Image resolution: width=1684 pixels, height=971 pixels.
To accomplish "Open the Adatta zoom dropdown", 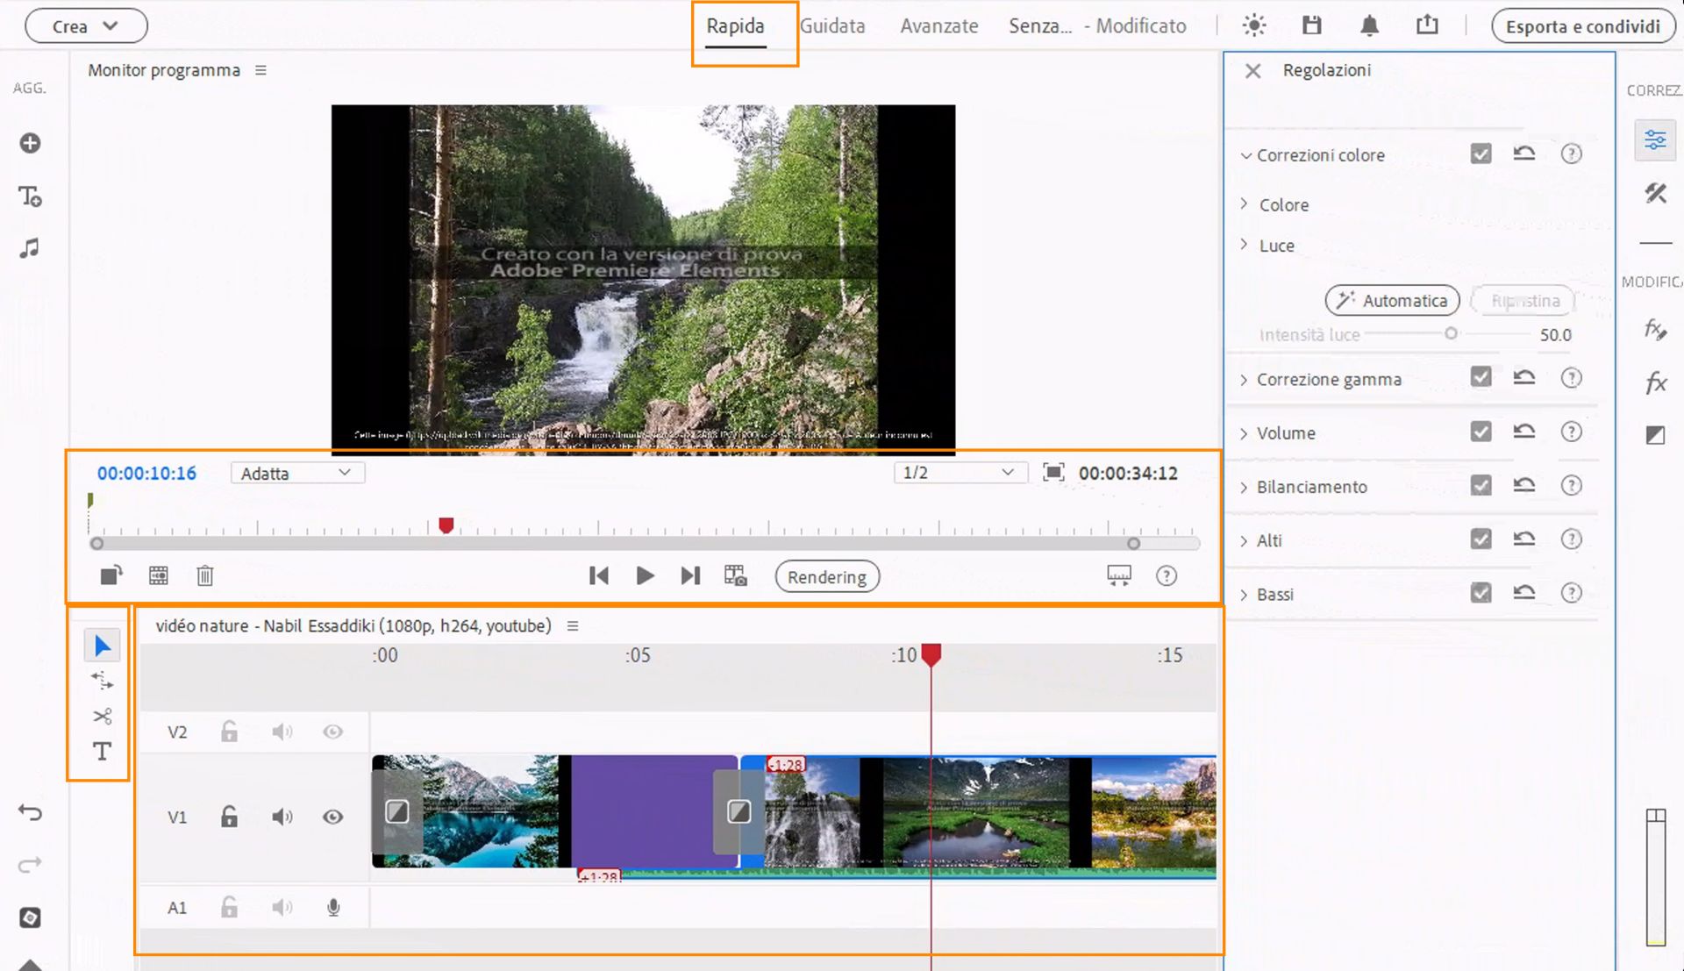I will click(297, 473).
